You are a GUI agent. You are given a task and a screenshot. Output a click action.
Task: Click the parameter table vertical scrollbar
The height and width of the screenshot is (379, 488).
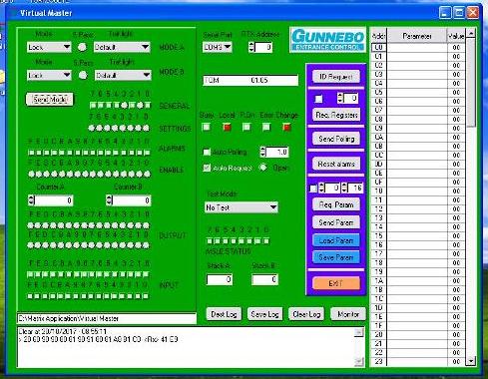471,197
